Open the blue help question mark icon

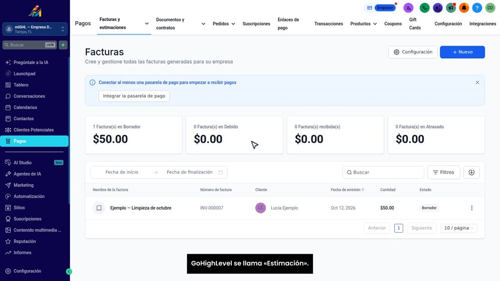pos(477,8)
